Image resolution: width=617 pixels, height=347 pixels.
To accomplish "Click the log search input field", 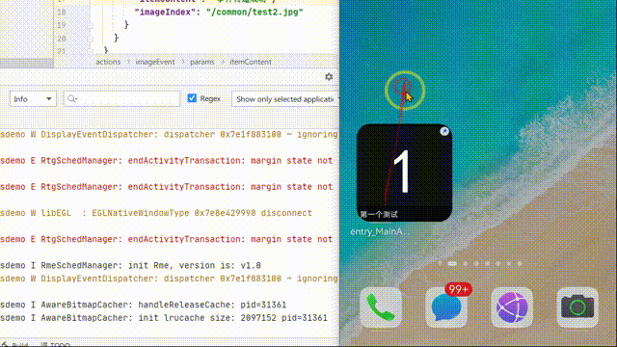I will click(121, 98).
